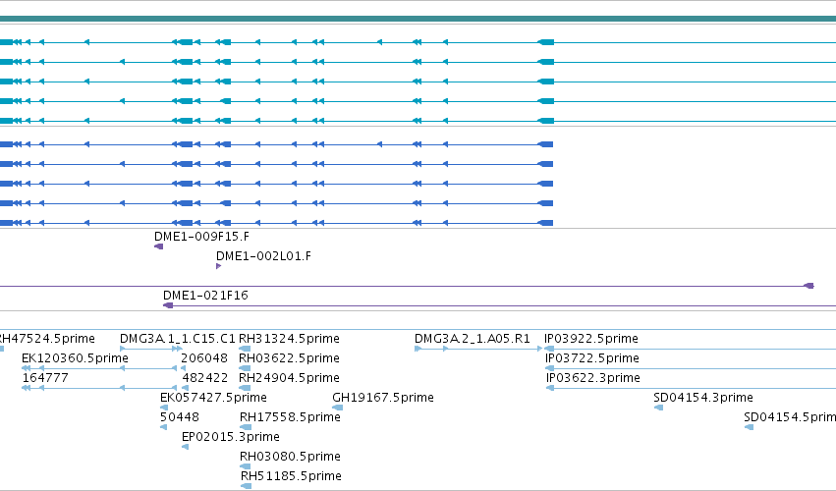Click the arrow glyph under 50448
This screenshot has width=836, height=491.
coord(163,427)
